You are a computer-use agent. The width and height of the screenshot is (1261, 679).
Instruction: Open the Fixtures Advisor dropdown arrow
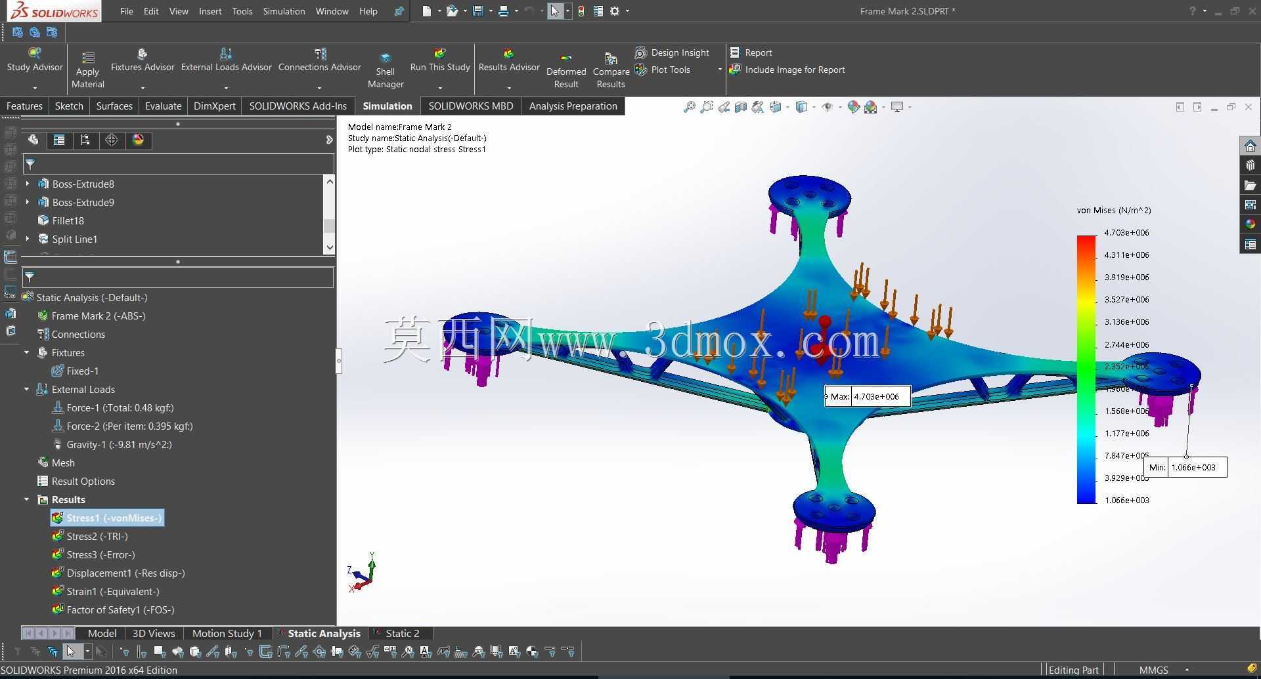pyautogui.click(x=143, y=88)
